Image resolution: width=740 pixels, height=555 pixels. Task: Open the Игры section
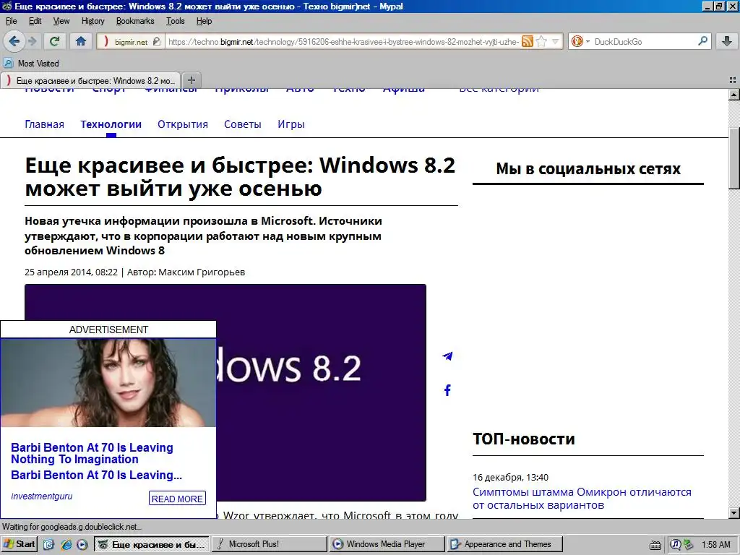(291, 124)
